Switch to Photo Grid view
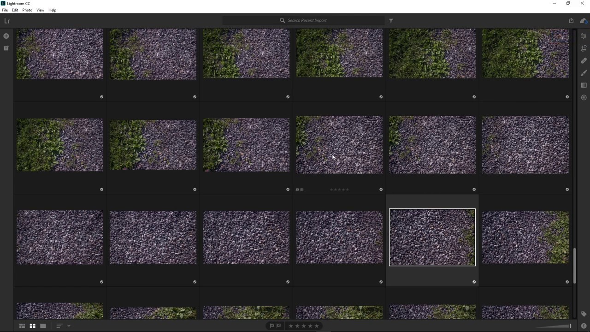Image resolution: width=590 pixels, height=332 pixels. (x=22, y=326)
